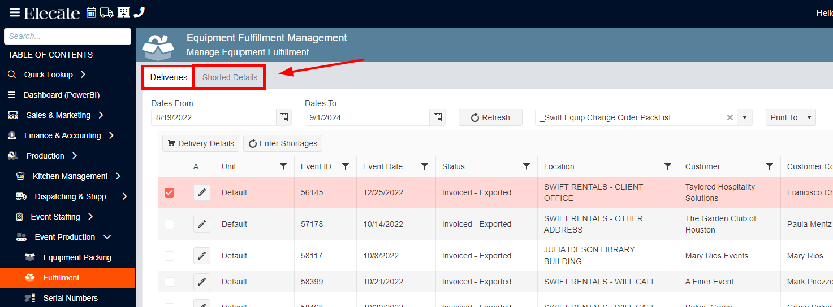Expand the Quick Lookup submenu chevron
The height and width of the screenshot is (307, 833).
pyautogui.click(x=83, y=74)
